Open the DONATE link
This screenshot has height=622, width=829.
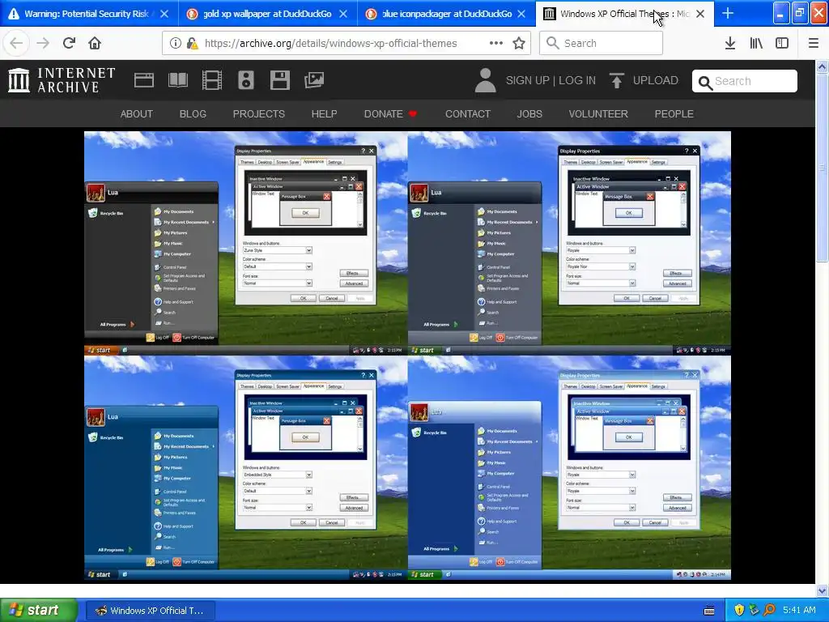(x=390, y=113)
